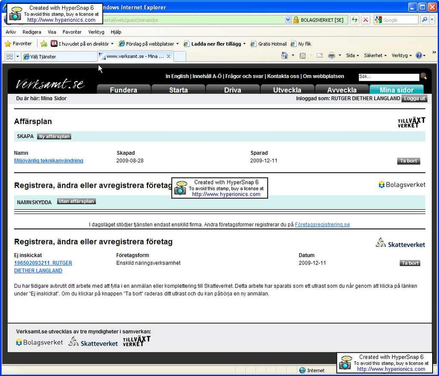This screenshot has height=376, width=439.
Task: Select the Mina sidor tab
Action: tap(397, 90)
